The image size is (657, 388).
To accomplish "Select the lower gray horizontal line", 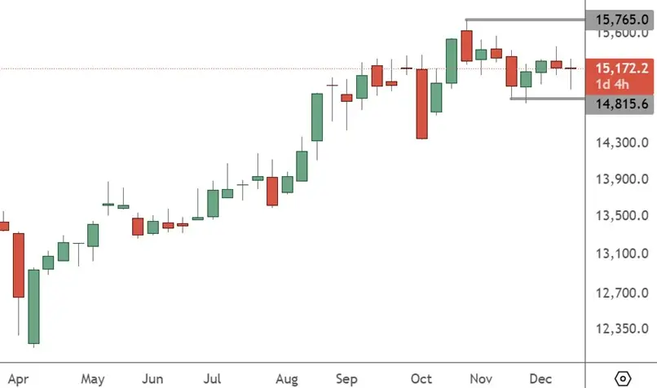I will (x=548, y=99).
